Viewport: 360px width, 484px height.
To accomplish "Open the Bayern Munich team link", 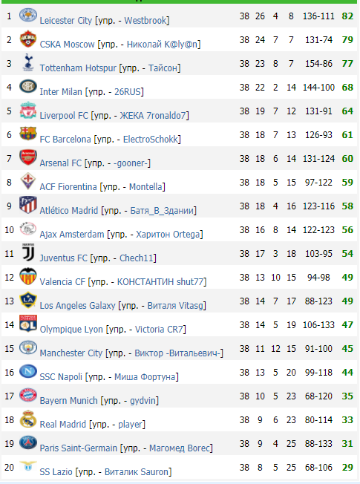I will tap(68, 400).
